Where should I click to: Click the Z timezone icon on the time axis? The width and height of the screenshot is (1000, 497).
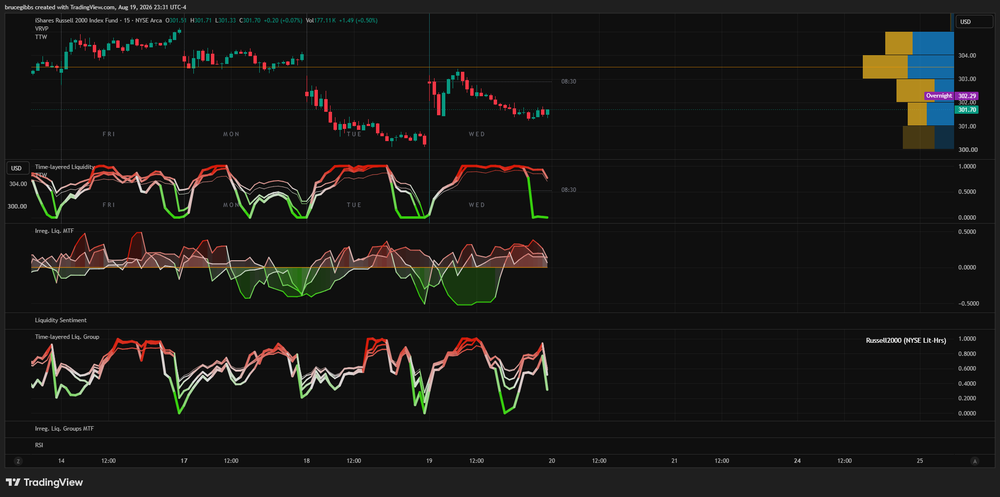point(18,461)
